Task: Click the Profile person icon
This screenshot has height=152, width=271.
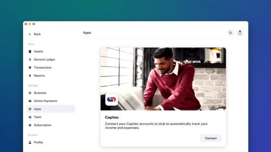Action: 30,142
